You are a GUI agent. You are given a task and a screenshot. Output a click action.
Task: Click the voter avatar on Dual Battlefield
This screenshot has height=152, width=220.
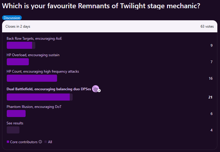click(x=95, y=88)
